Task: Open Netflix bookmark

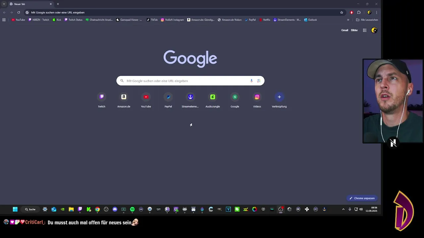Action: [x=265, y=20]
